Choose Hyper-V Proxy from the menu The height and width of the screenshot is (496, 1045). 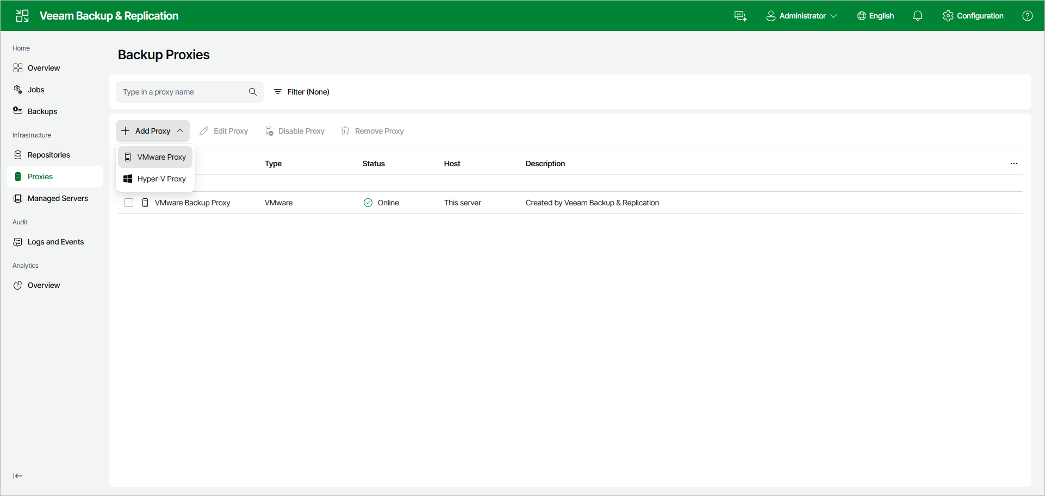[155, 179]
